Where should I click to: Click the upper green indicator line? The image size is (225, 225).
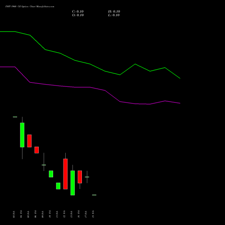click(x=90, y=64)
